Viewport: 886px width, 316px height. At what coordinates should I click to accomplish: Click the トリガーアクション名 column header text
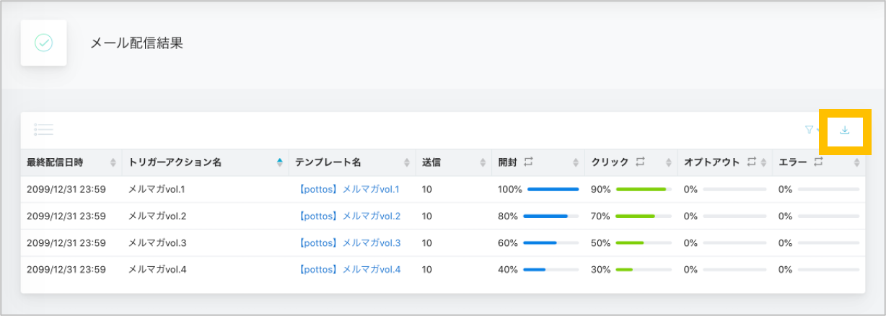[x=175, y=162]
